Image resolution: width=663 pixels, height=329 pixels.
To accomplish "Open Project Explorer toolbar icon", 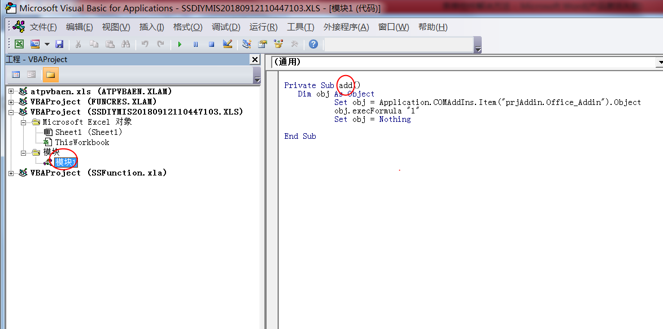I will (x=247, y=44).
